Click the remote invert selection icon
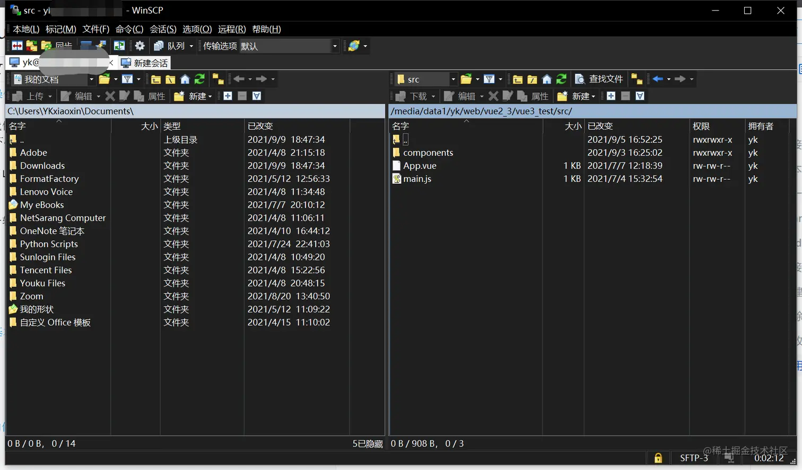Screen dimensions: 802x470 coord(640,96)
